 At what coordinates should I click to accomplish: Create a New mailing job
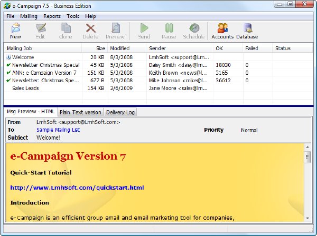tap(15, 31)
